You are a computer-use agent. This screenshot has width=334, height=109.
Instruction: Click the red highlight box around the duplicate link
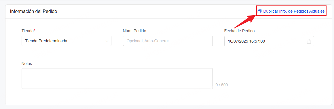tap(291, 11)
